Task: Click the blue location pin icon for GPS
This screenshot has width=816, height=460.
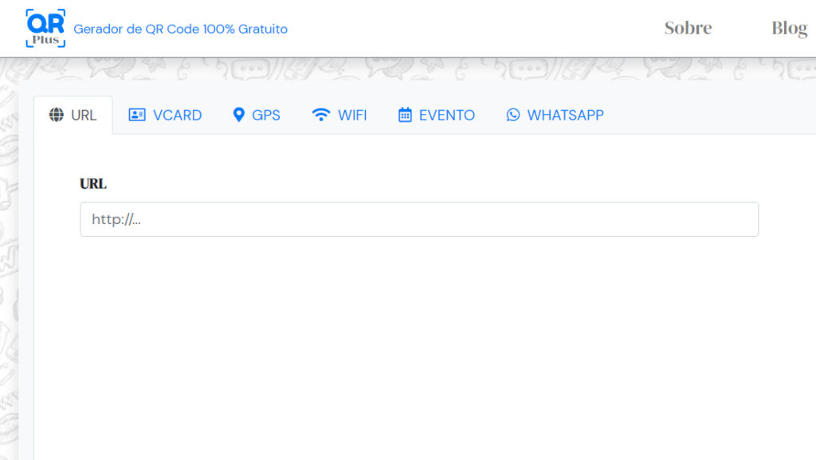Action: [x=239, y=114]
